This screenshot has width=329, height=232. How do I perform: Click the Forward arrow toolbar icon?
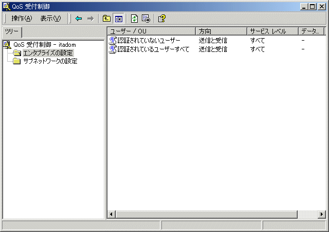90,19
